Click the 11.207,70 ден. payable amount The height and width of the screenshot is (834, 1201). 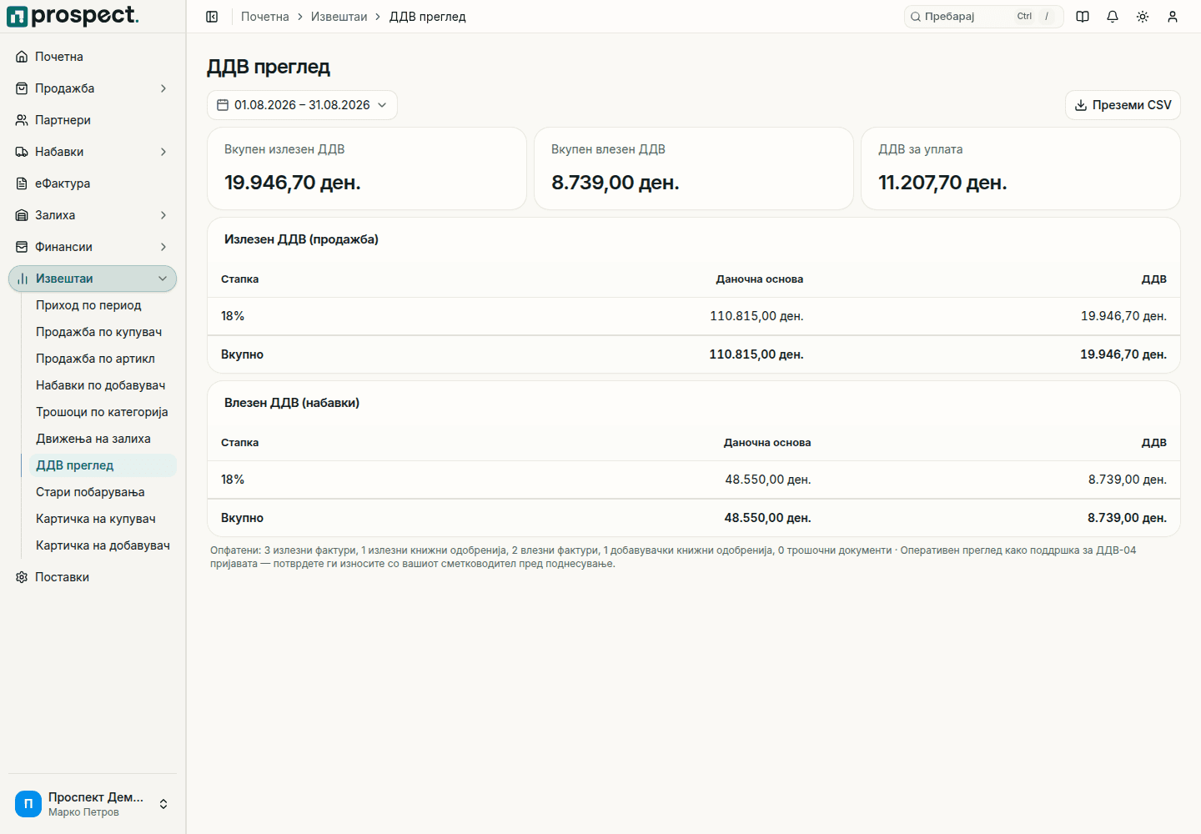[x=942, y=183]
